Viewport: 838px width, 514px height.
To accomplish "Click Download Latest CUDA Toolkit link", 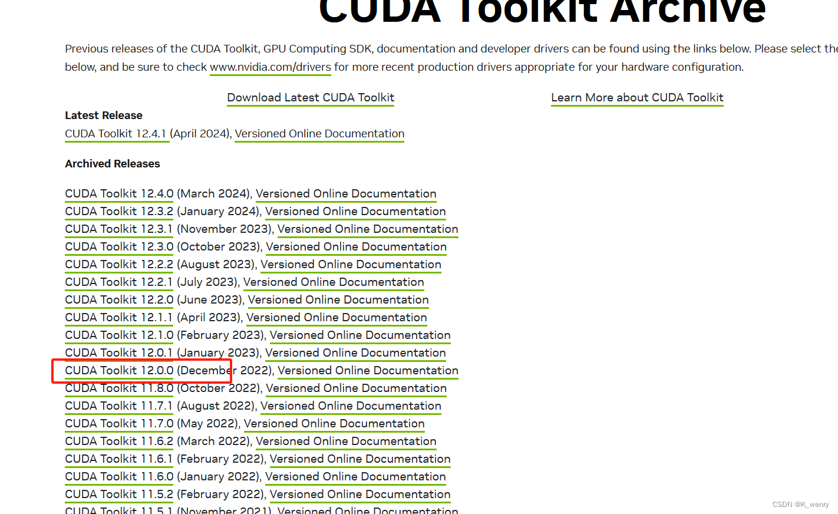I will point(311,98).
